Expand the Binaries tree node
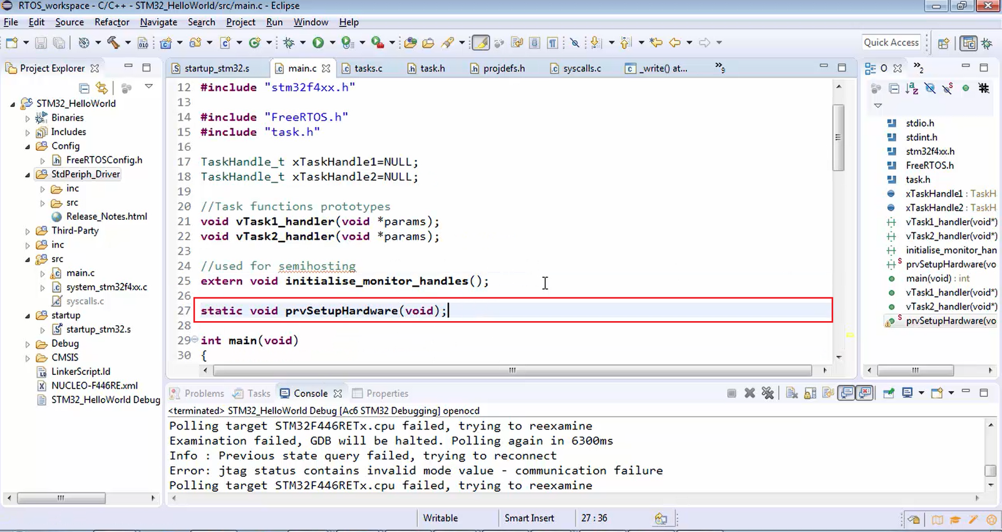The height and width of the screenshot is (532, 1002). point(28,118)
